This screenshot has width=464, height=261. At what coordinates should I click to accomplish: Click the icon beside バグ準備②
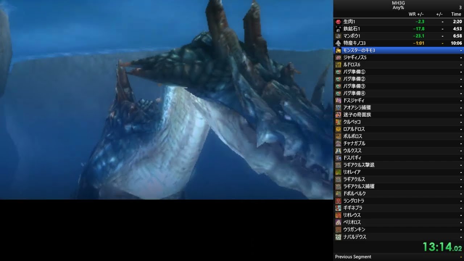338,79
